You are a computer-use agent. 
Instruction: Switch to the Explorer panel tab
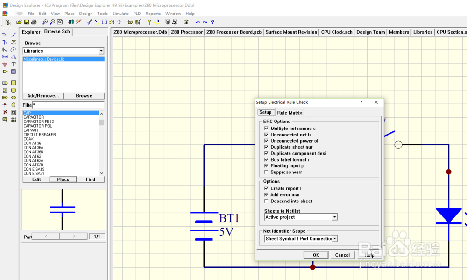coord(31,32)
